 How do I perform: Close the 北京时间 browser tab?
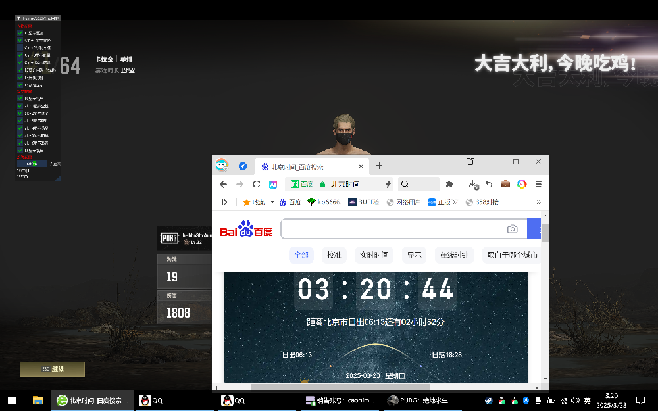[361, 166]
